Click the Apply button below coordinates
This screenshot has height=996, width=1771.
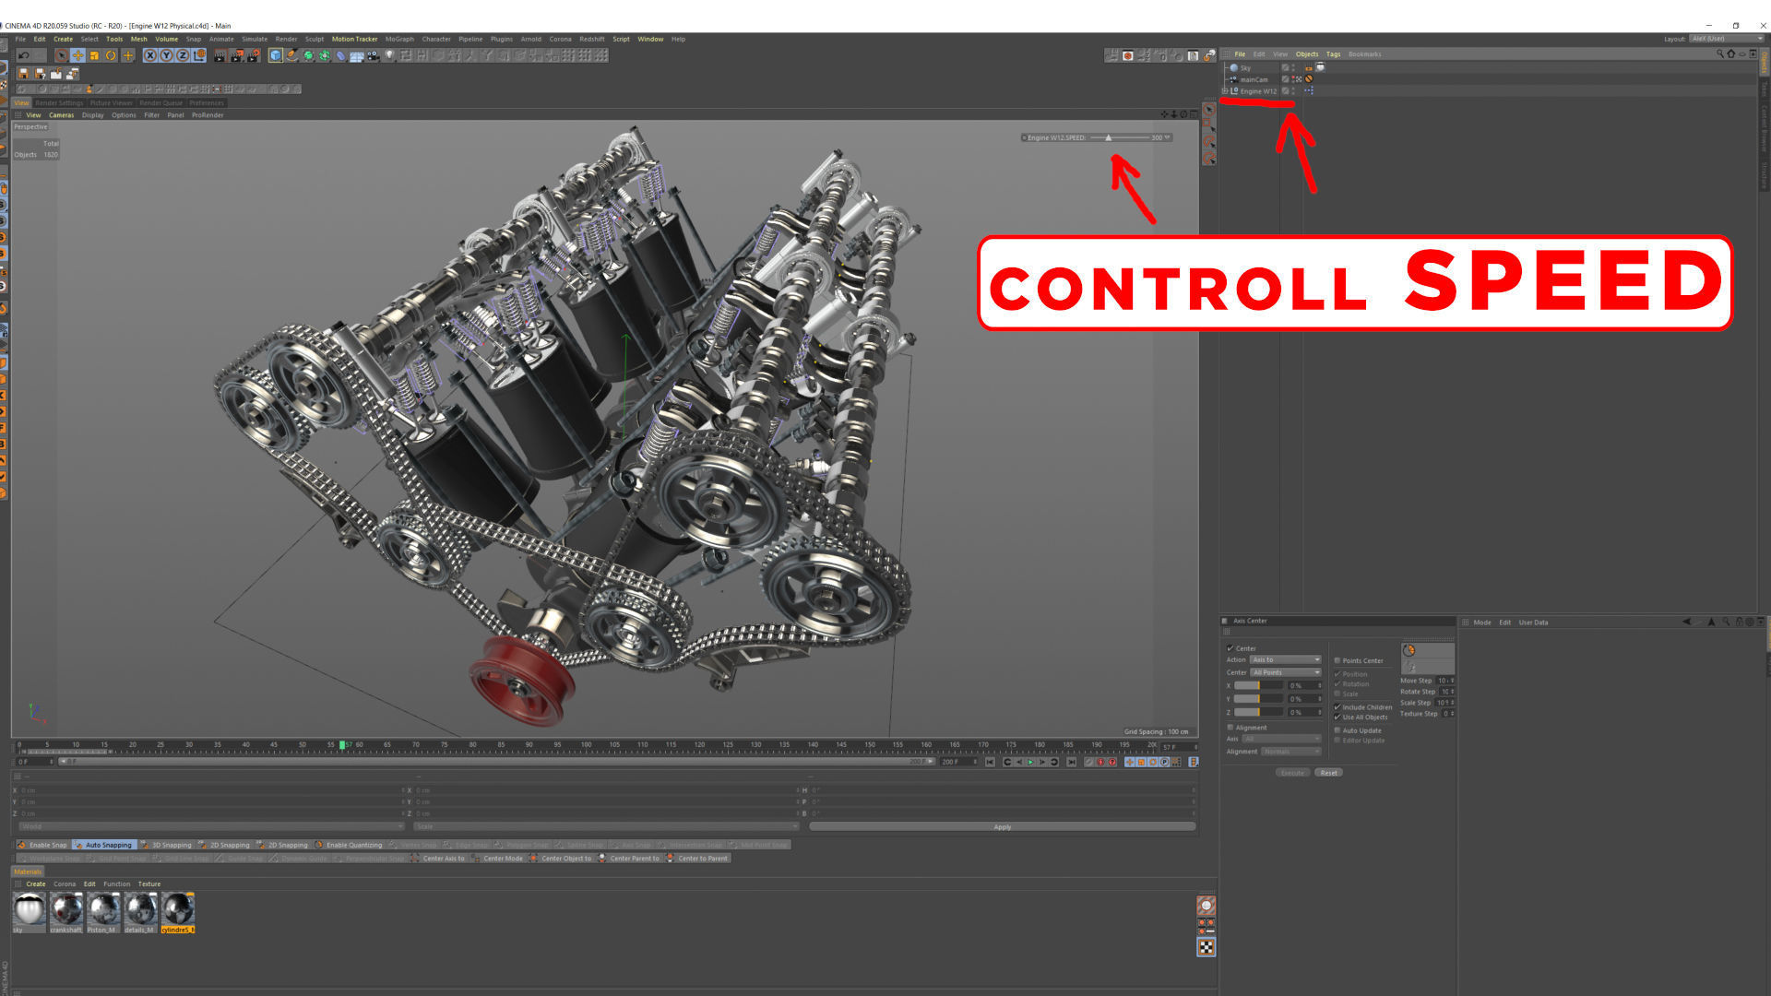coord(1002,826)
